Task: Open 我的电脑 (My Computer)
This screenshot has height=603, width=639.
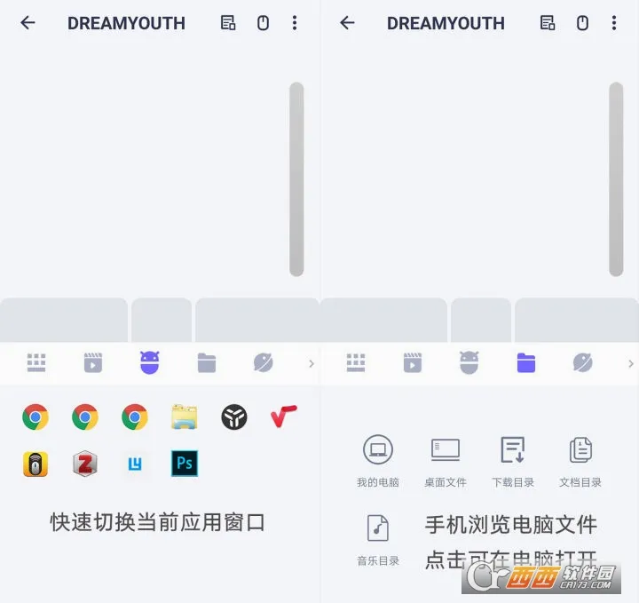Action: (378, 461)
